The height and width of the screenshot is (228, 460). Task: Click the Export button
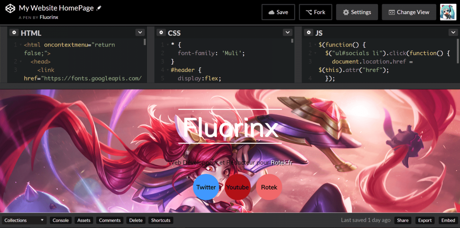425,220
